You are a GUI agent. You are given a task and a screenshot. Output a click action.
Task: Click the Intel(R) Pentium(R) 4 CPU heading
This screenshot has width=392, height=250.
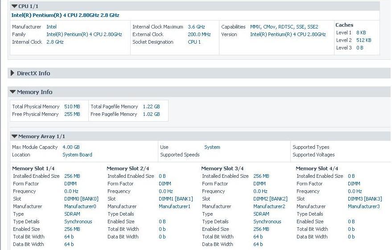coord(65,15)
